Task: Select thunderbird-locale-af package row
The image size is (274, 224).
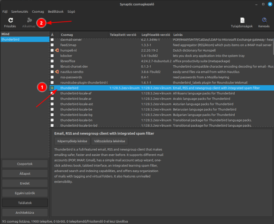Action: tap(162, 93)
